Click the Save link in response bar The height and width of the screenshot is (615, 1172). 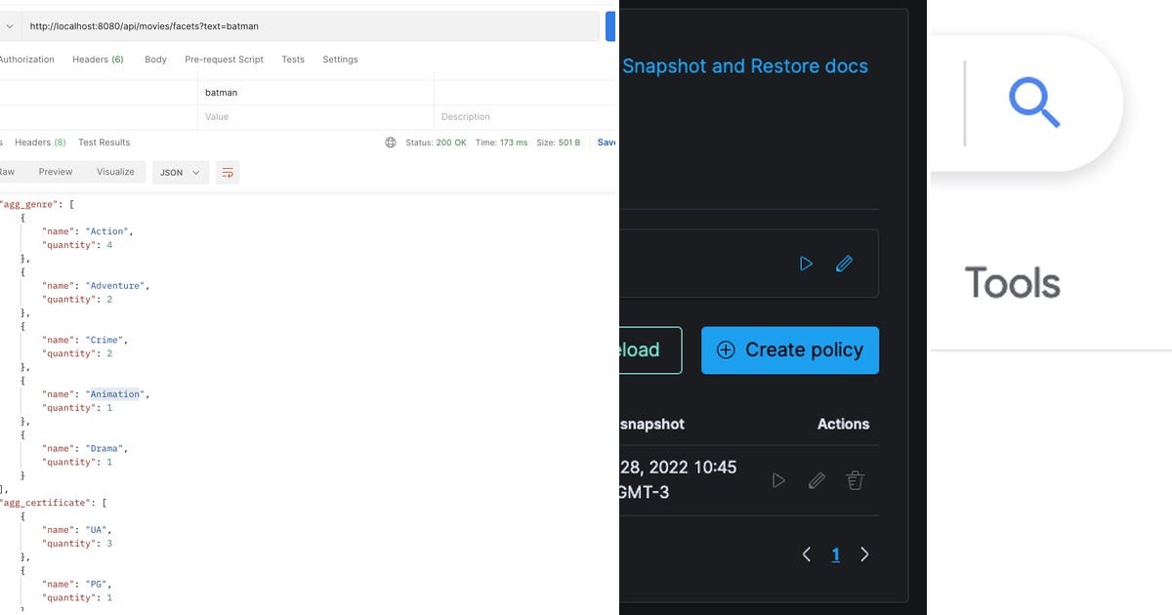607,143
